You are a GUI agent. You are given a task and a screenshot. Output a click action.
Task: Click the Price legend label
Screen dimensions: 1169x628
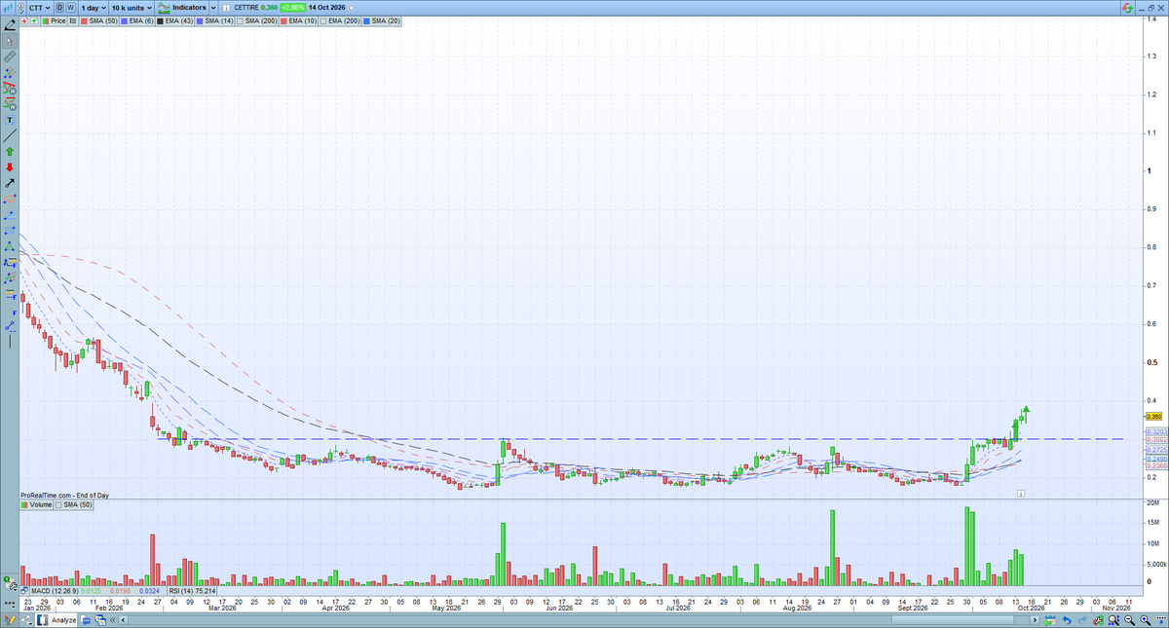coord(54,20)
